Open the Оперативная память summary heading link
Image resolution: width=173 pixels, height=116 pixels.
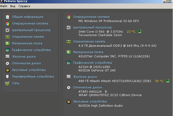pyautogui.click(x=89, y=41)
